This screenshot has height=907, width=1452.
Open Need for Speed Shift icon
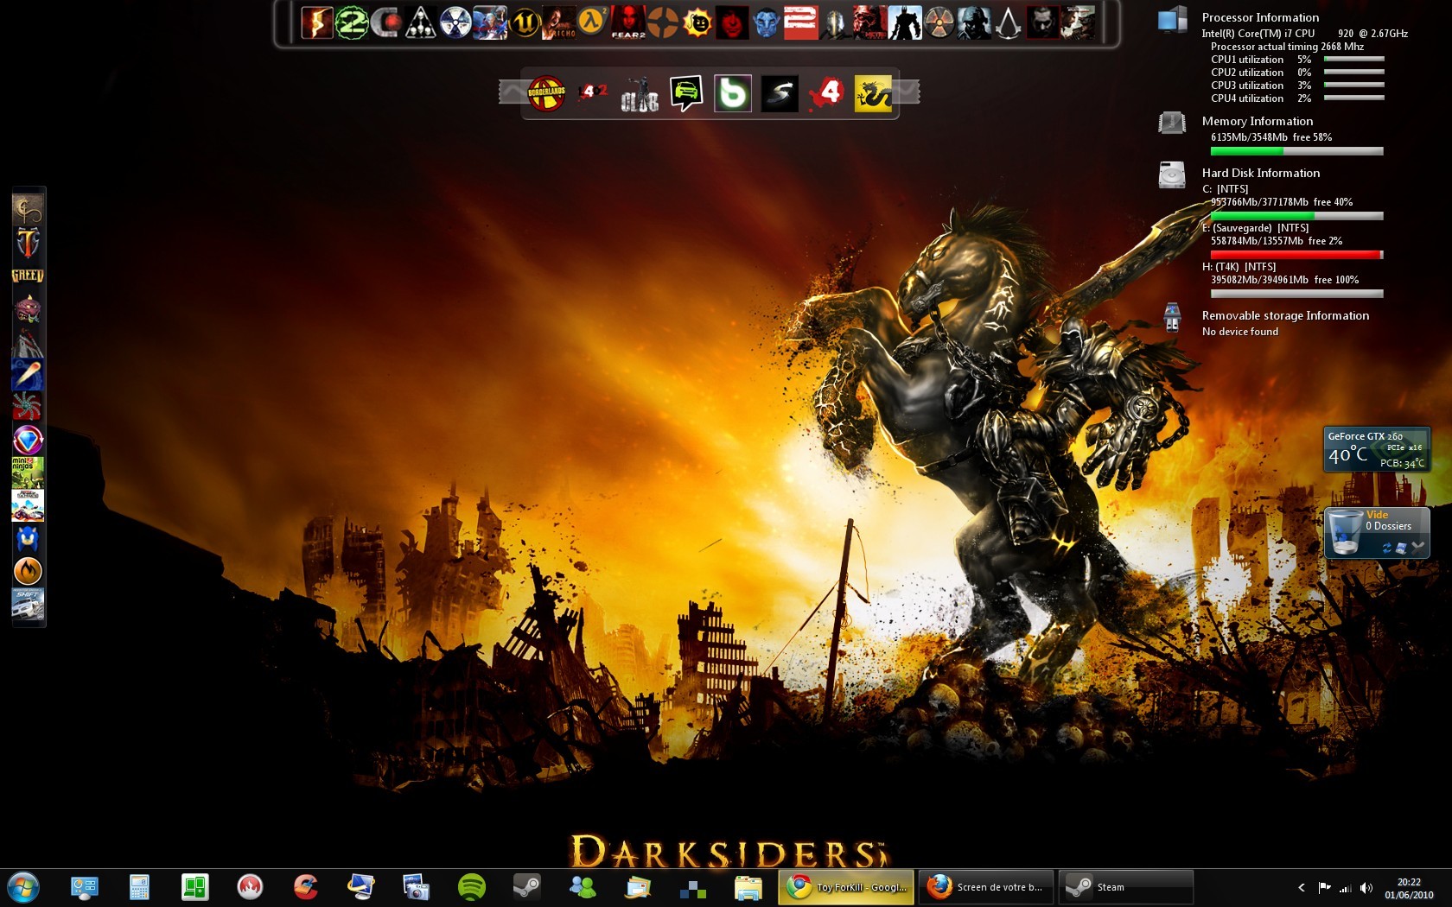(28, 604)
